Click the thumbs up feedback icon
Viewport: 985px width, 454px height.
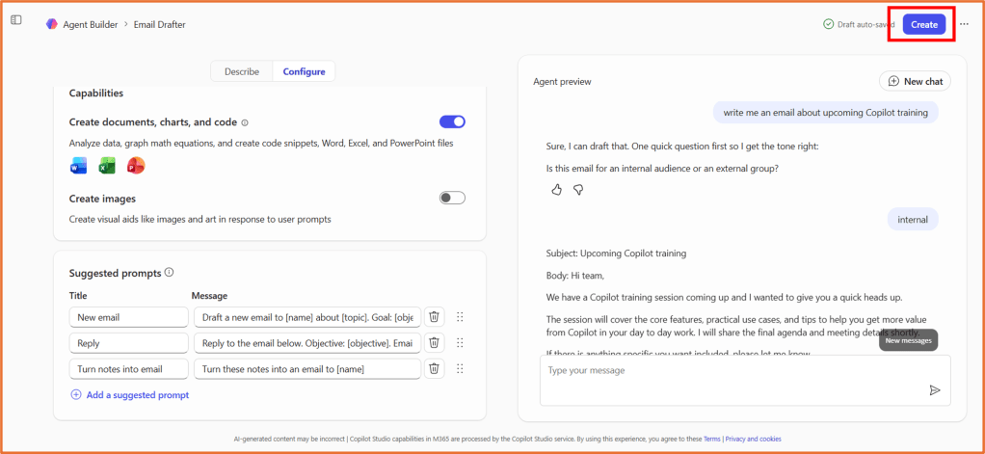point(556,190)
